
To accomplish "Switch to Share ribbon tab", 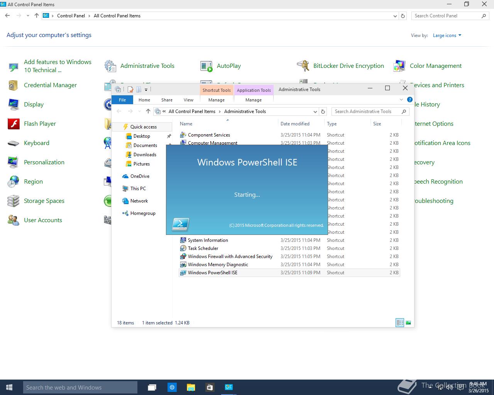I will pos(167,100).
